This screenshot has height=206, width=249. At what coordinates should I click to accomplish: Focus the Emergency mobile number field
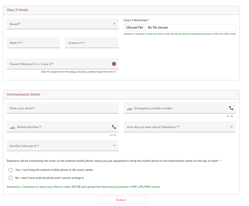click(180, 108)
